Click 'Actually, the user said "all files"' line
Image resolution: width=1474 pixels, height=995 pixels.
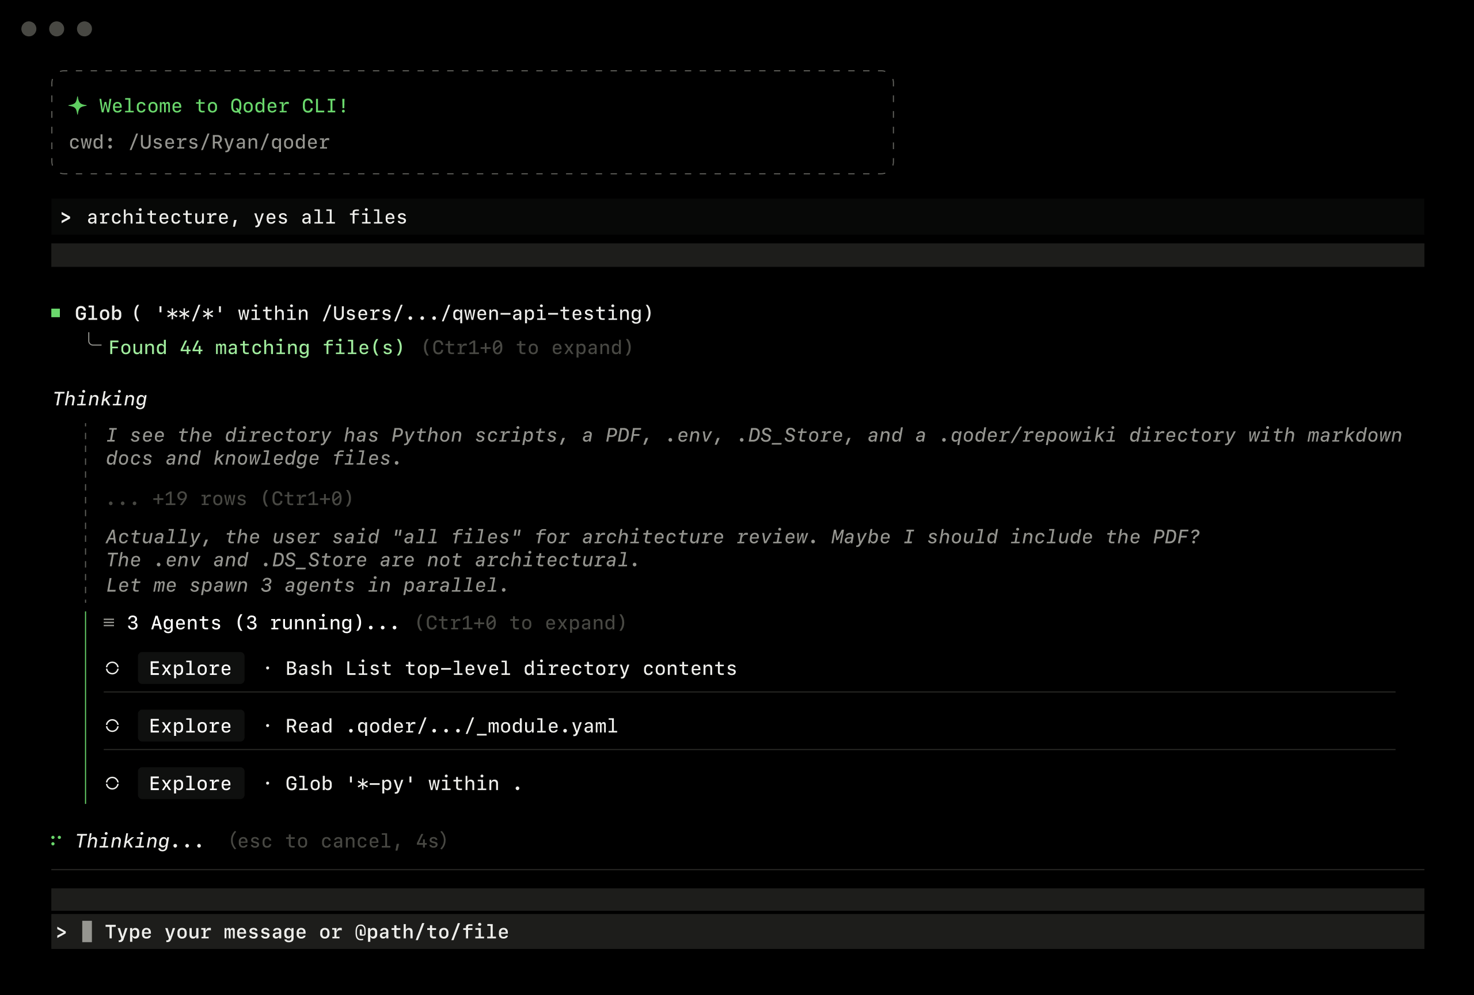coord(652,537)
